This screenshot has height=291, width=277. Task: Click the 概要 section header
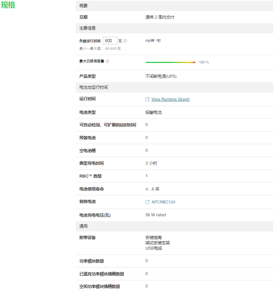pos(83,6)
